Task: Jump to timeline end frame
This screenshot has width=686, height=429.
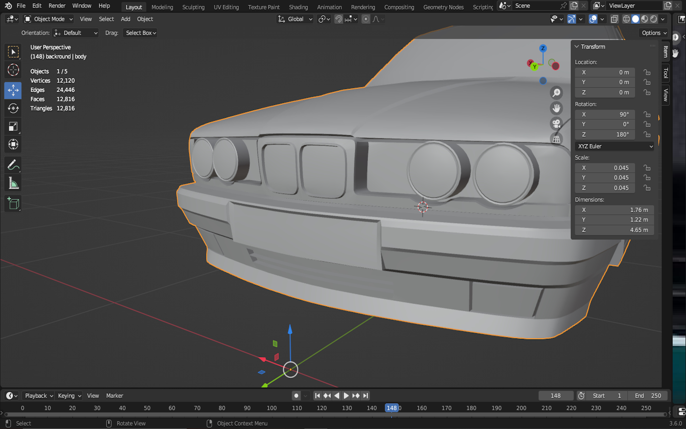Action: 365,396
